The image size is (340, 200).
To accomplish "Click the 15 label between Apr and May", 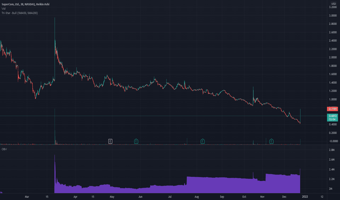I will click(93, 197).
